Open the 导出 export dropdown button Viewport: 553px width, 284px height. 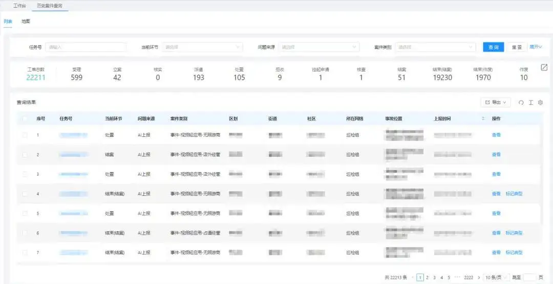pos(495,103)
